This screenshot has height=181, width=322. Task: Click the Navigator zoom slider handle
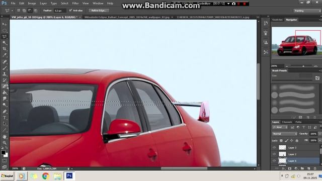pos(303,66)
